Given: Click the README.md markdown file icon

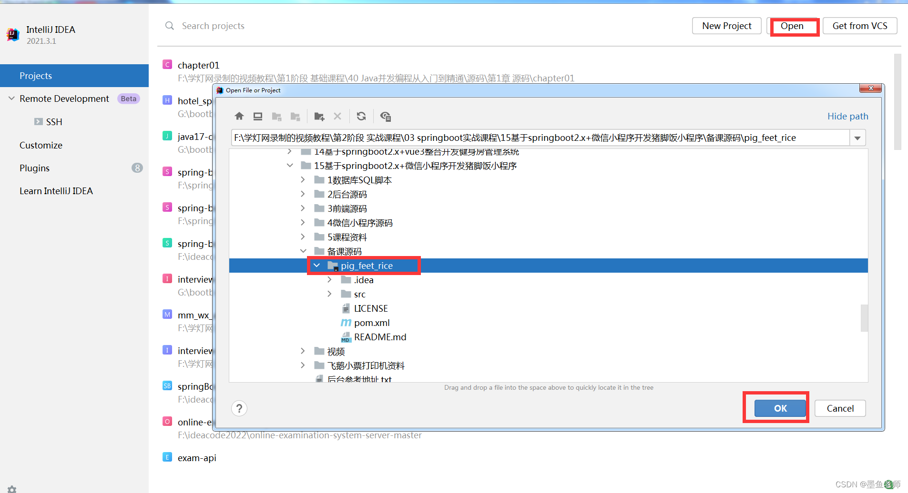Looking at the screenshot, I should pyautogui.click(x=346, y=337).
